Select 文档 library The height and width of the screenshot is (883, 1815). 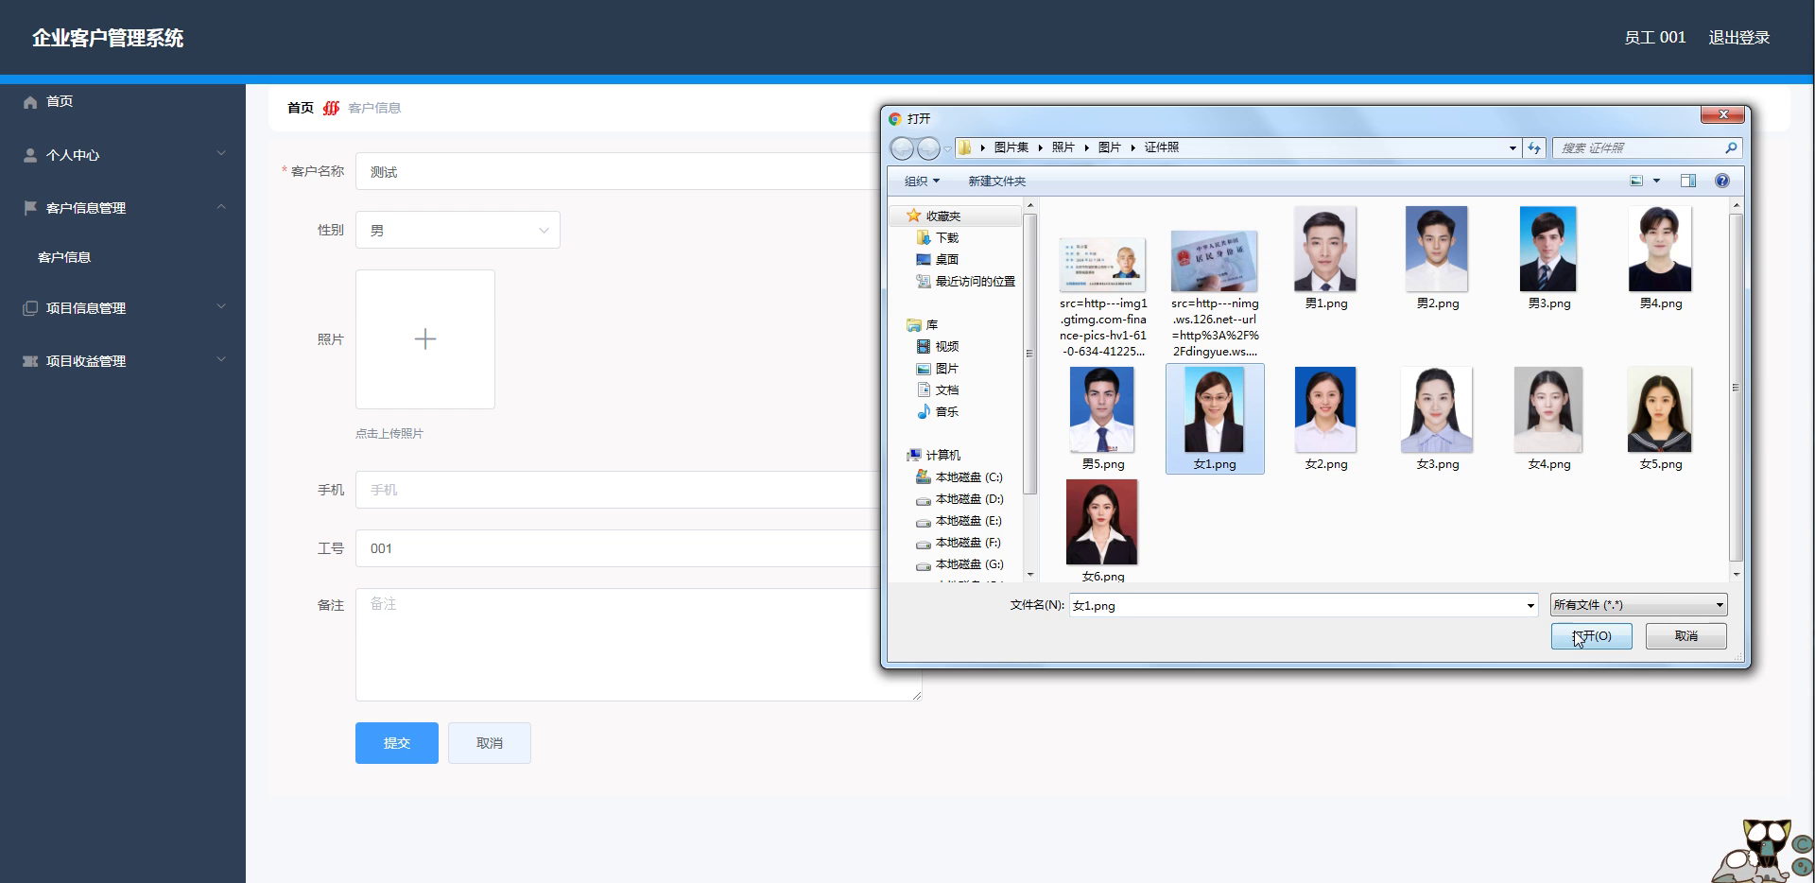[x=947, y=390]
